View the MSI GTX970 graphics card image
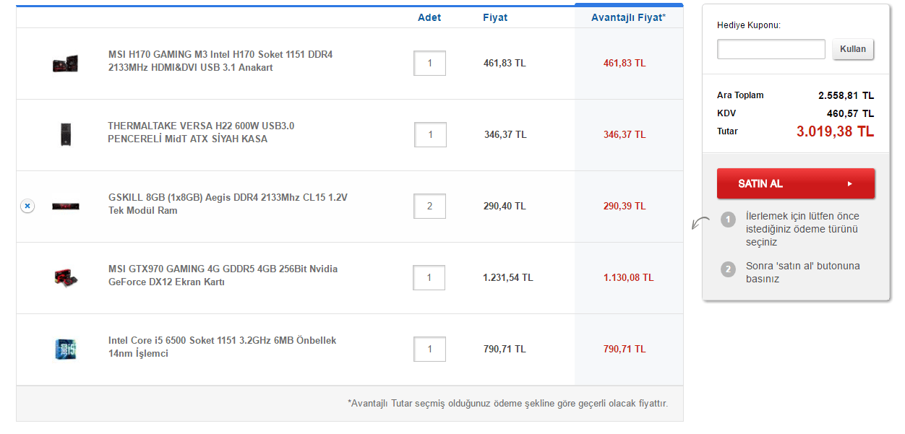Image resolution: width=905 pixels, height=434 pixels. coord(65,277)
